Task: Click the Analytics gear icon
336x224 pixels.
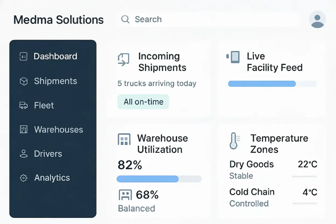Action: tap(24, 178)
